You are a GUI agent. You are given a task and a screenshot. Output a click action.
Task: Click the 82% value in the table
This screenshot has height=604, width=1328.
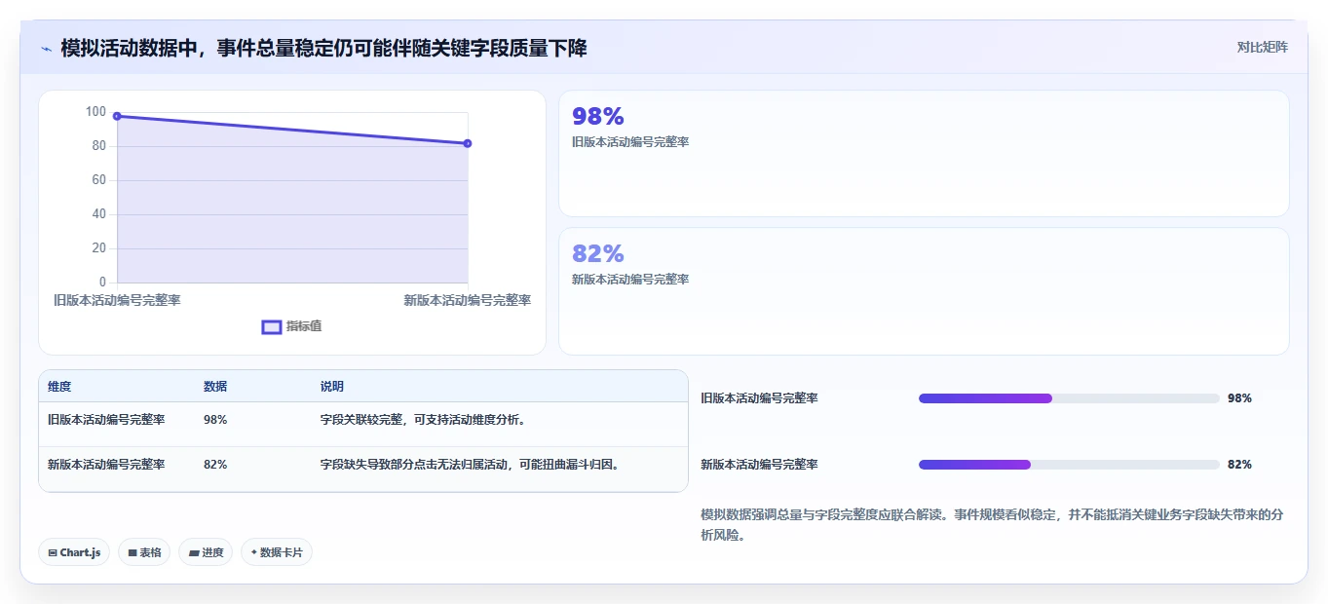pos(215,465)
